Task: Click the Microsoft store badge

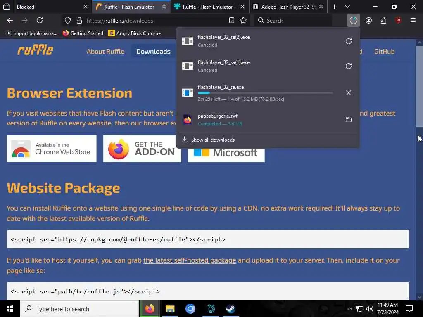Action: point(226,155)
